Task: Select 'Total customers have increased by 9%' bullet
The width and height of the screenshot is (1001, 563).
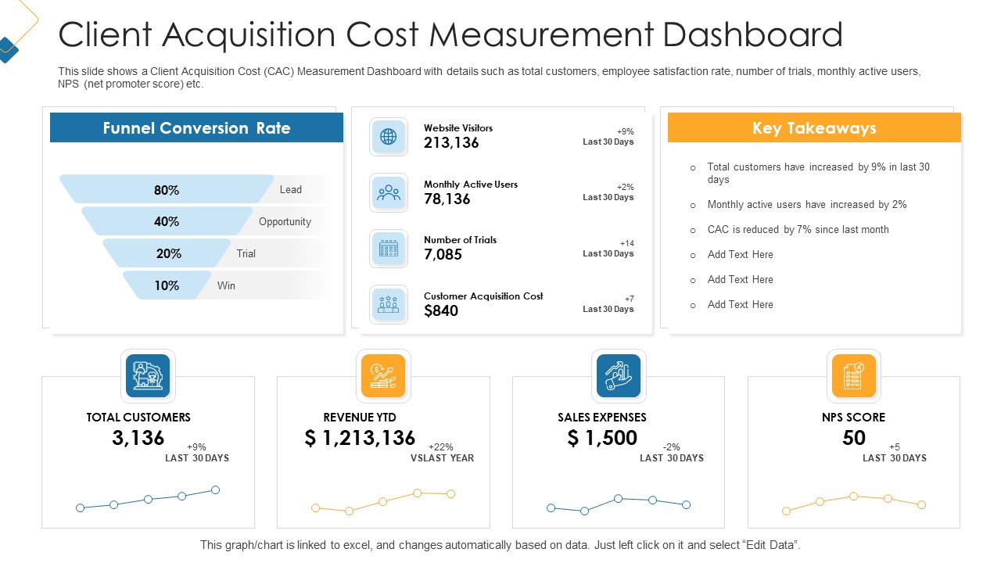Action: pos(819,174)
